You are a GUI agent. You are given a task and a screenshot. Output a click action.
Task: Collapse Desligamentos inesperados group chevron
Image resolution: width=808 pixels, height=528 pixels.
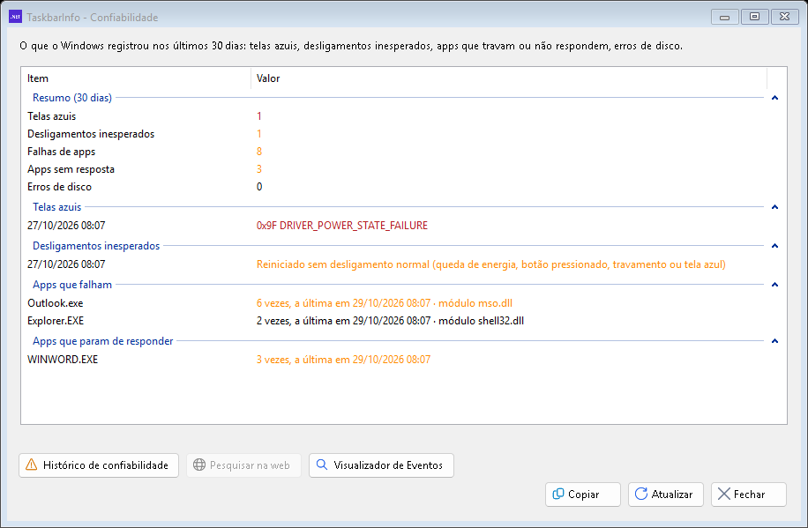point(774,246)
